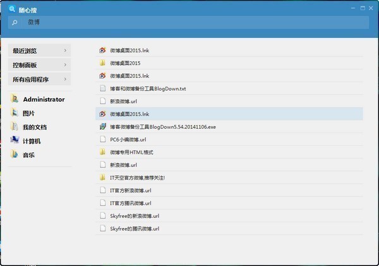The width and height of the screenshot is (379, 266).
Task: Select the IT官方腾讯微博.url result
Action: coord(229,203)
